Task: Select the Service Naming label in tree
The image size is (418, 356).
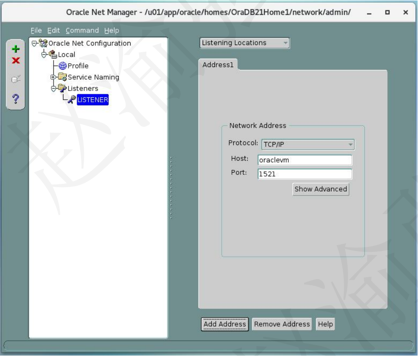Action: tap(93, 77)
